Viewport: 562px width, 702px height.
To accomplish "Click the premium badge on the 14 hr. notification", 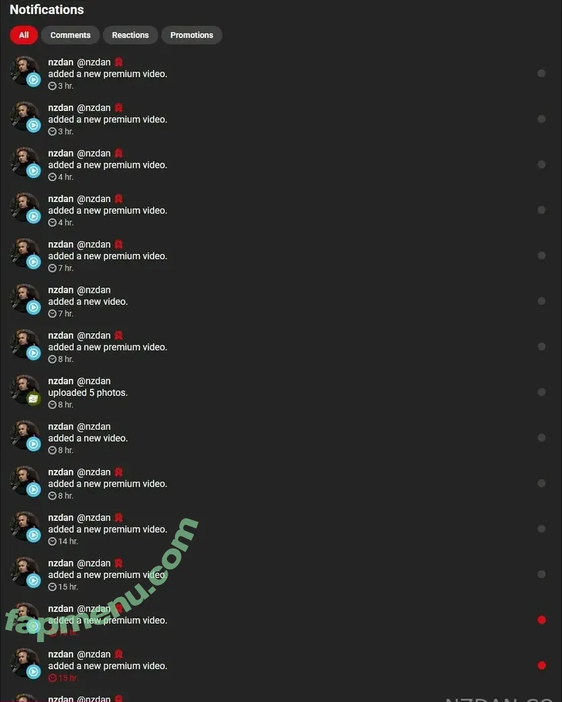I will (x=118, y=518).
